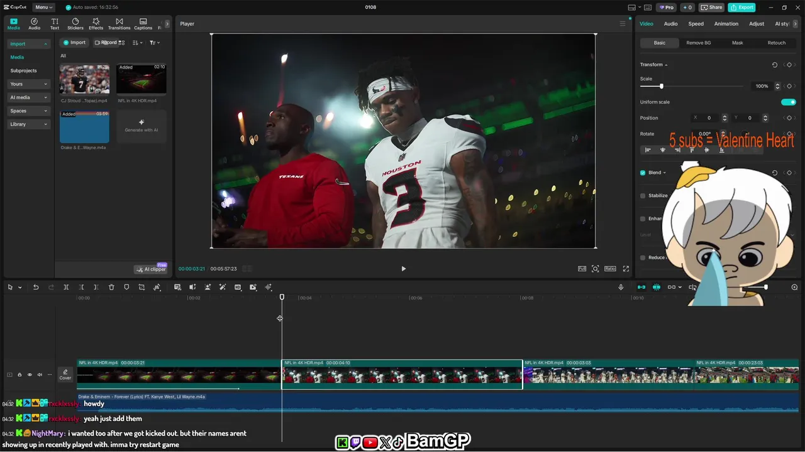Click the zoom-in timeline icon

click(794, 287)
